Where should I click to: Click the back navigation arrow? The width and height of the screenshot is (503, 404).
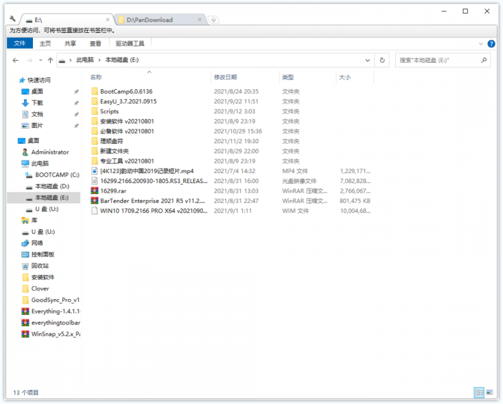16,60
